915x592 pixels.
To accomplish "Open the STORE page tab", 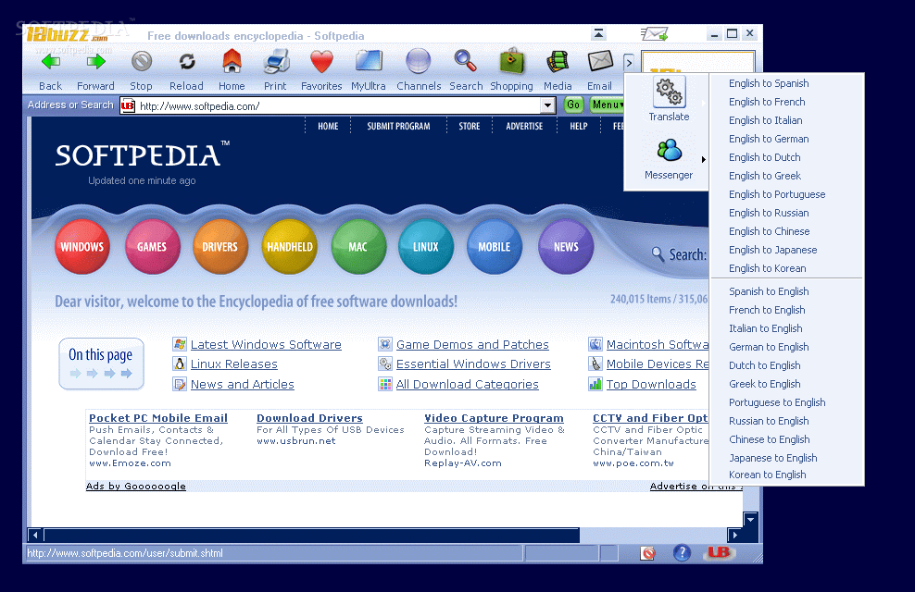I will [x=470, y=126].
